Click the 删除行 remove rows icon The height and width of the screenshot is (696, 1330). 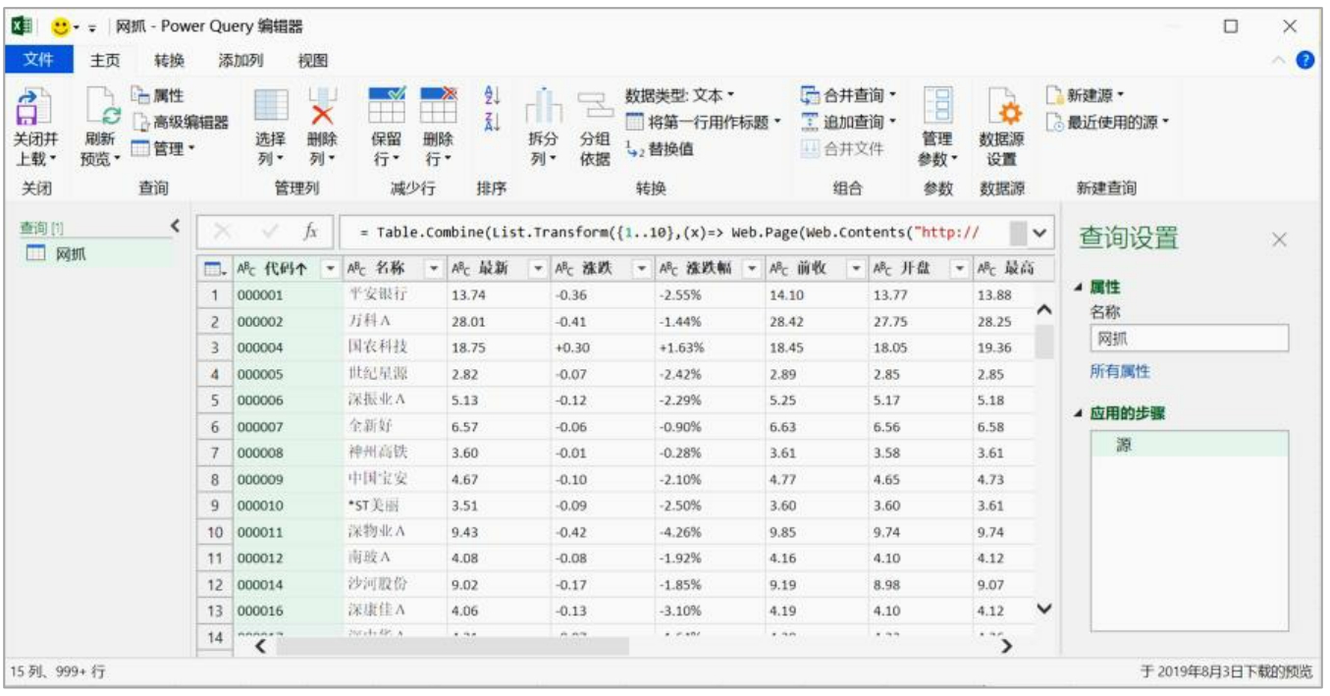point(438,106)
